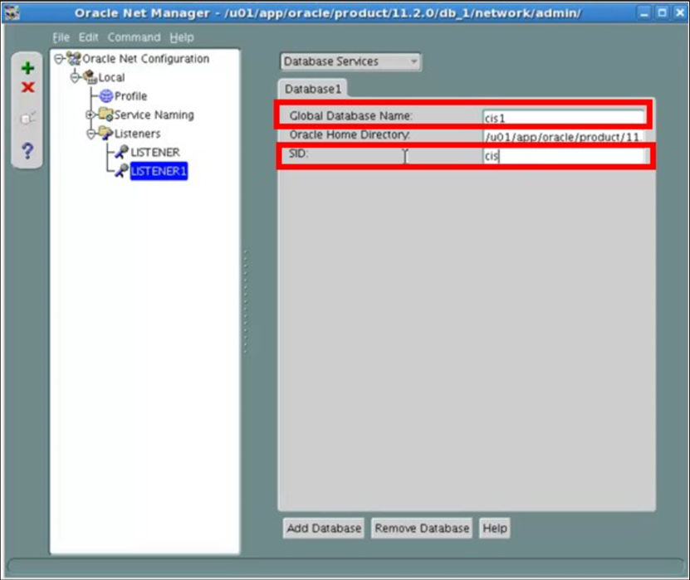Click the Local node computer icon
The width and height of the screenshot is (690, 580).
click(91, 77)
